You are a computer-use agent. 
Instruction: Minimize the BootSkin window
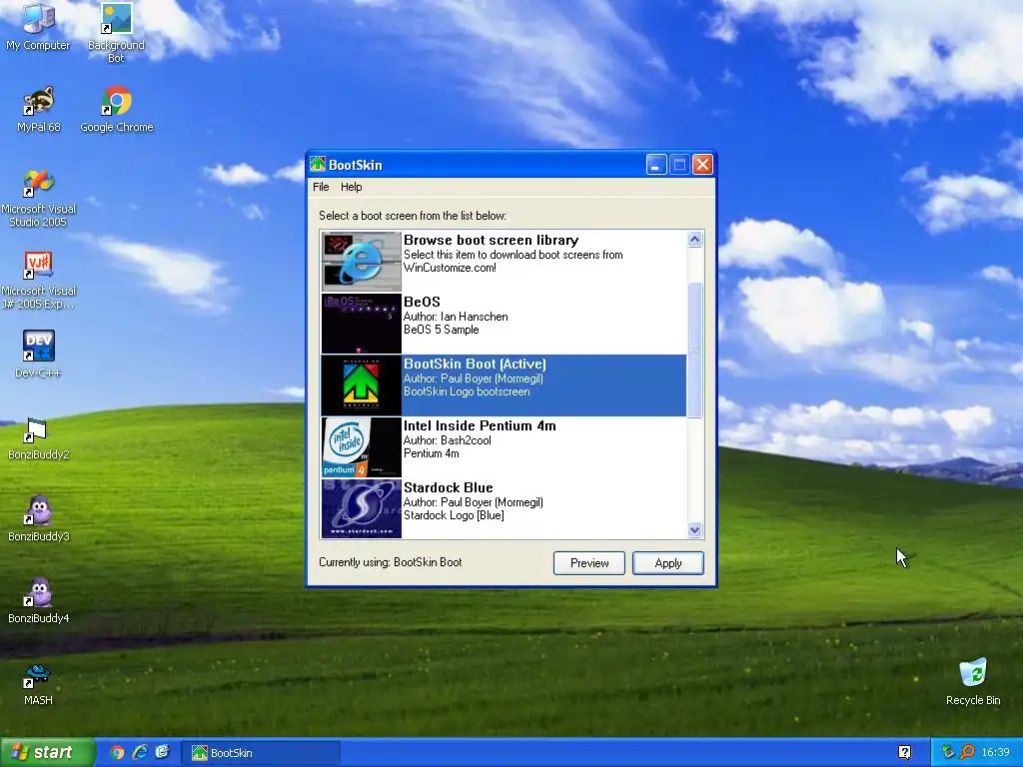[655, 165]
